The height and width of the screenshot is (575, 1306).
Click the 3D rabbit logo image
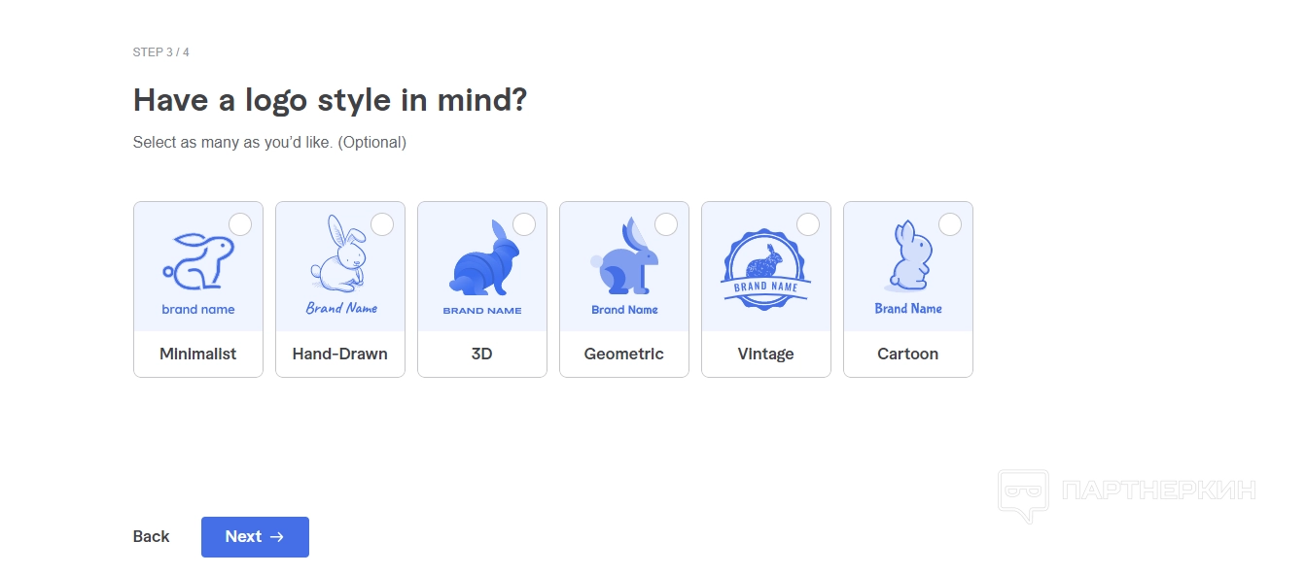coord(482,260)
